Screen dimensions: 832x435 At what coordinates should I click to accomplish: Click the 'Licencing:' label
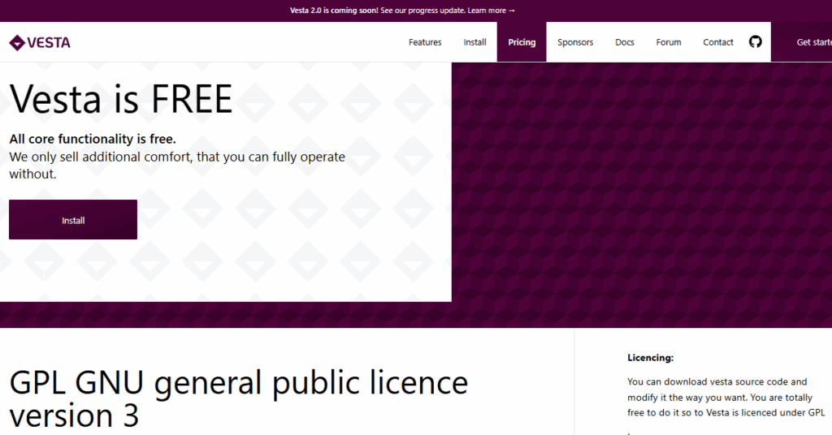click(650, 358)
